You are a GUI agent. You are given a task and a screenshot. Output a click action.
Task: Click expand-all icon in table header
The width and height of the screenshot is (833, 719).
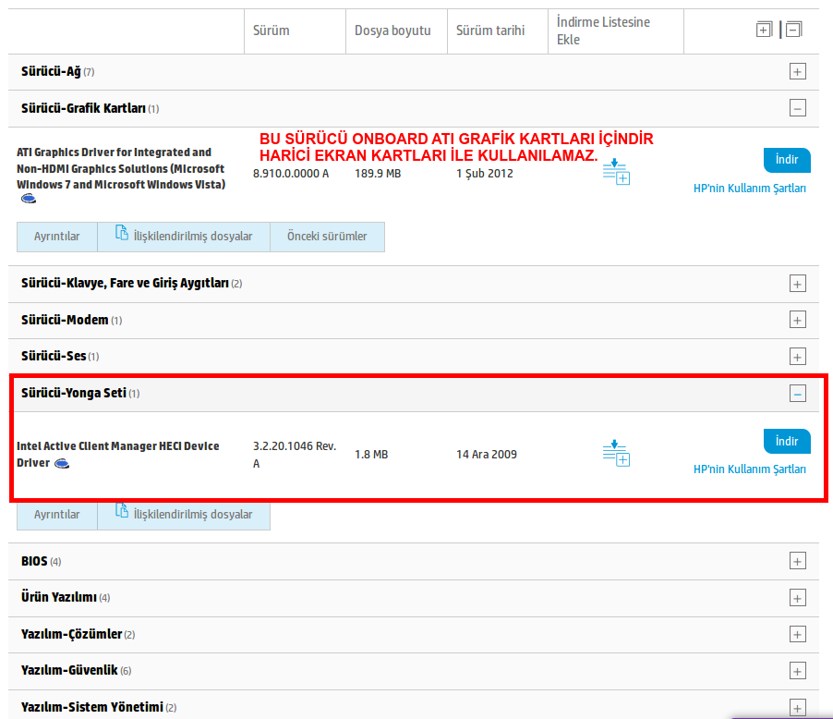point(764,30)
